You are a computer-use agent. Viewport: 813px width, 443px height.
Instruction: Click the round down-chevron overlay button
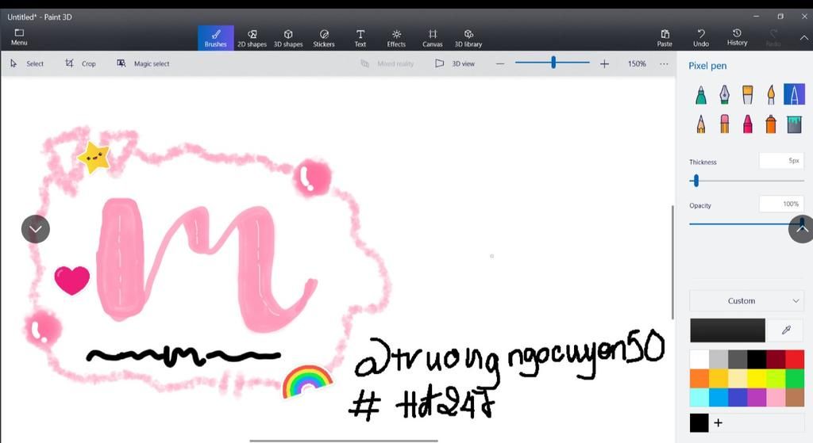tap(36, 229)
